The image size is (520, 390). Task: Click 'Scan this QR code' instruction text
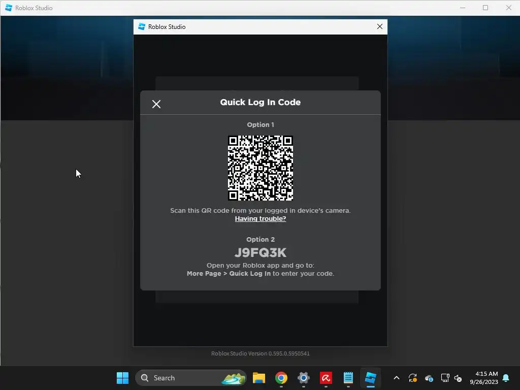261,211
